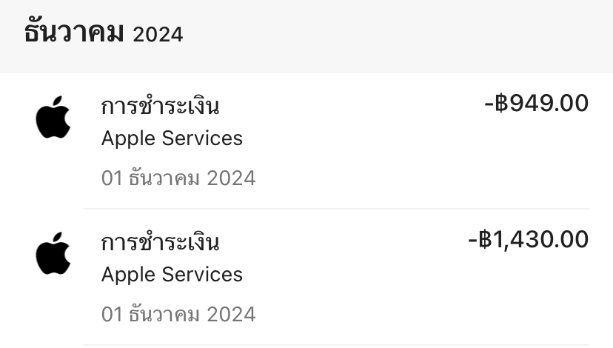Screen dimensions: 613x348
Task: Click divider line between the two transactions
Action: (336, 209)
